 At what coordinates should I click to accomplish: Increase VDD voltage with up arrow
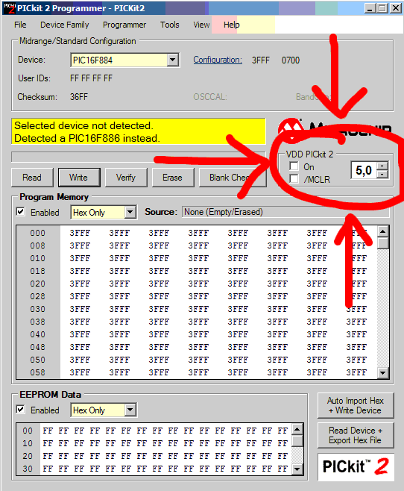[382, 166]
